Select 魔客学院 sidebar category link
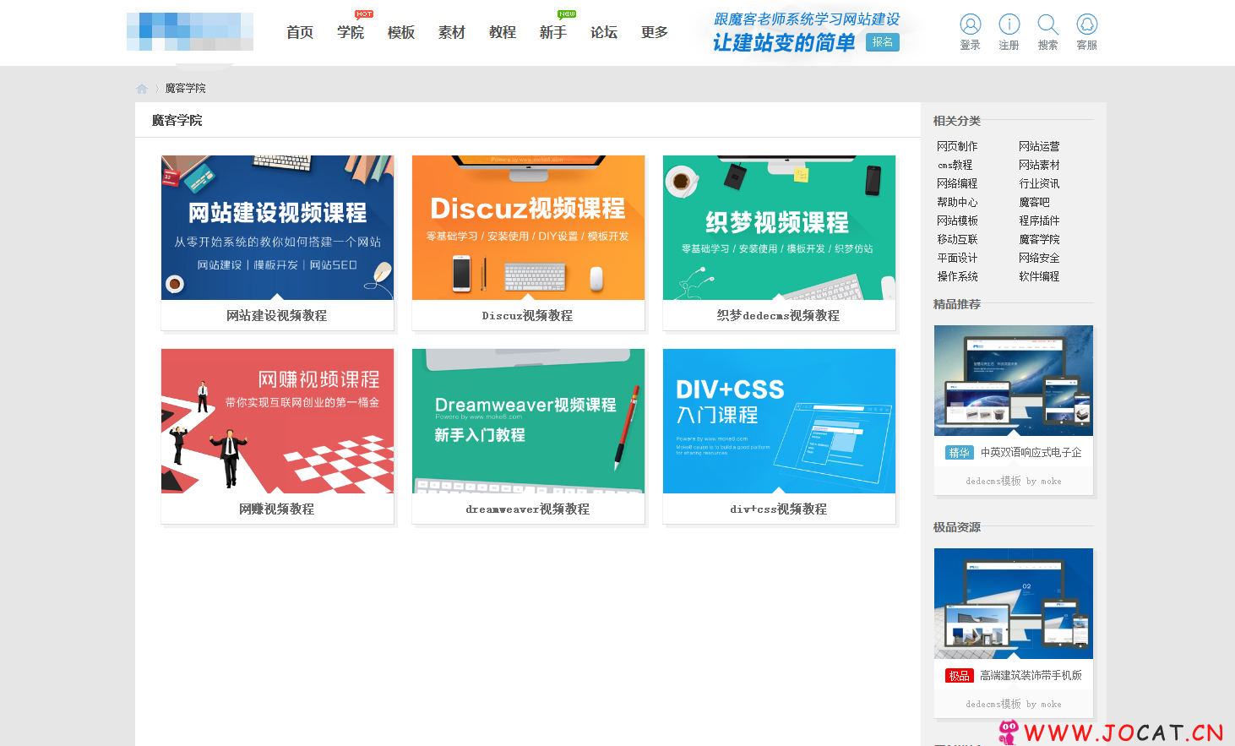The image size is (1235, 746). (1039, 239)
